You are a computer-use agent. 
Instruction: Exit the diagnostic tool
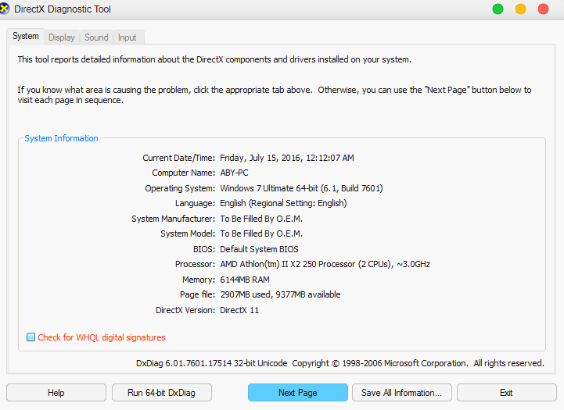[x=506, y=393]
